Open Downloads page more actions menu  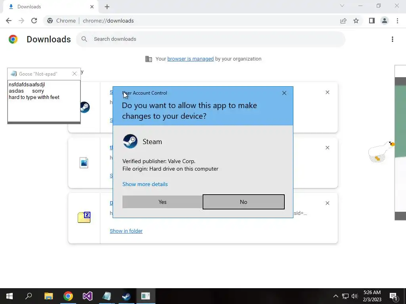(392, 39)
